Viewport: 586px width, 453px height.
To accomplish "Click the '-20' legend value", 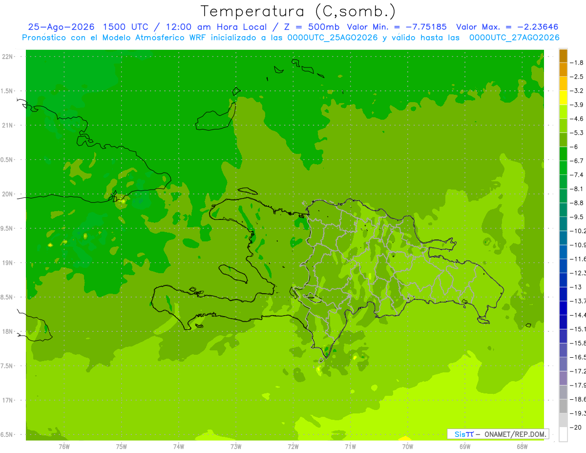I will pos(576,427).
